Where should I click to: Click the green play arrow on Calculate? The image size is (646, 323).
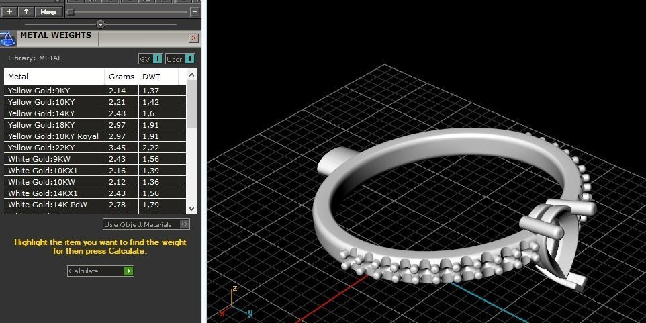pos(129,271)
